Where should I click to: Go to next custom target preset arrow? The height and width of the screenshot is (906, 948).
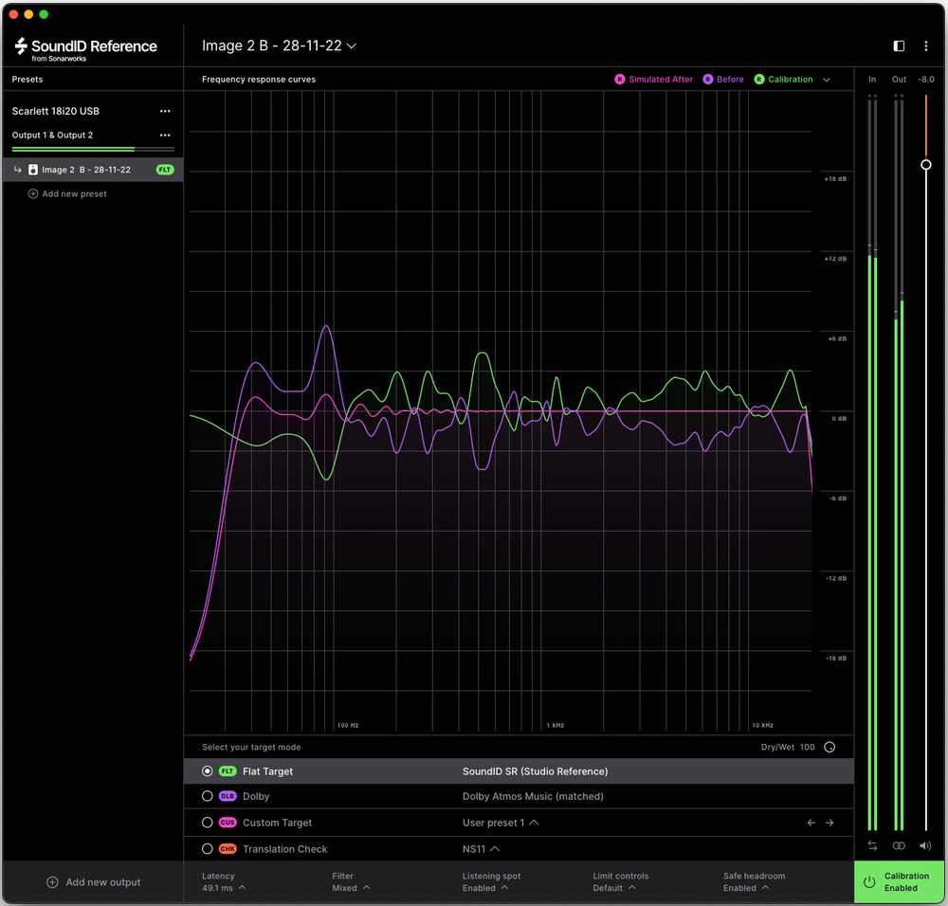point(829,823)
